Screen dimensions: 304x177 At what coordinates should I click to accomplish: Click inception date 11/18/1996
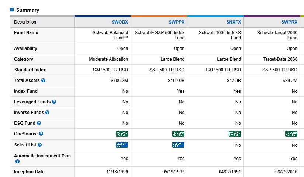click(x=117, y=172)
